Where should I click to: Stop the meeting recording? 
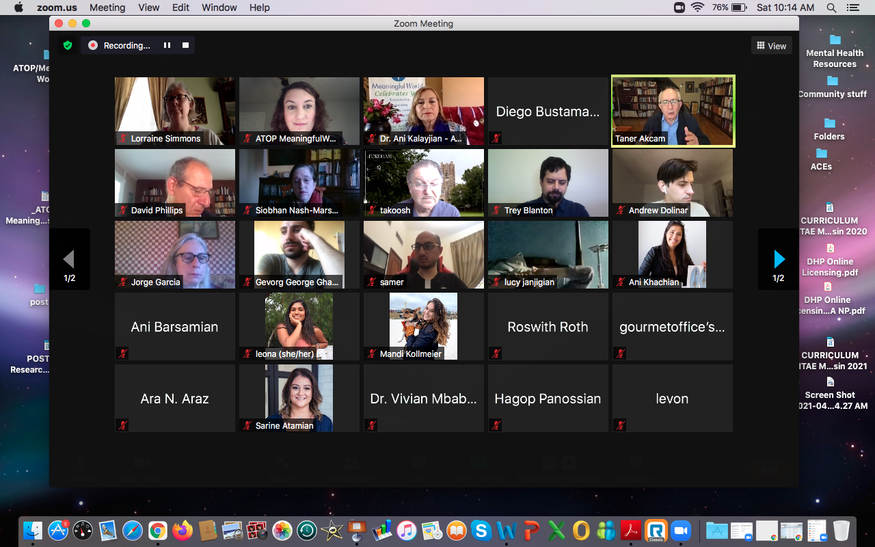(185, 45)
